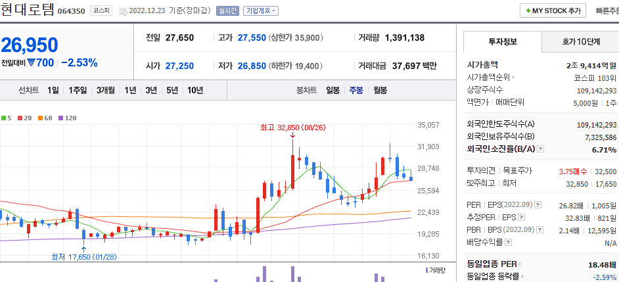Click the 최저 17,650 (01/28) chart marker
The width and height of the screenshot is (619, 282).
click(84, 257)
